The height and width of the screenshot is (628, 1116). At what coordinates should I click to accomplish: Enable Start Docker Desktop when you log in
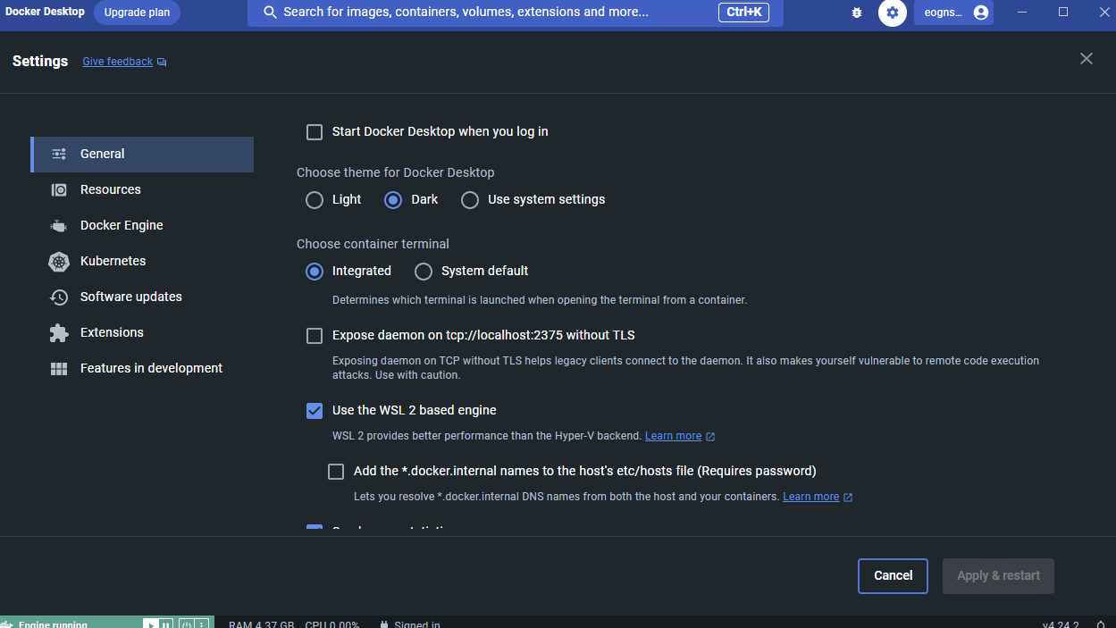click(x=315, y=132)
